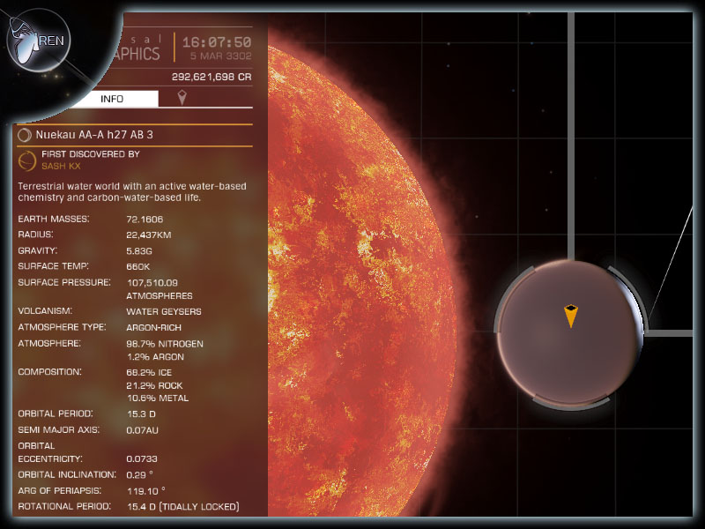705x529 pixels.
Task: Click the 21.2% ROCK composition entry
Action: tap(154, 385)
